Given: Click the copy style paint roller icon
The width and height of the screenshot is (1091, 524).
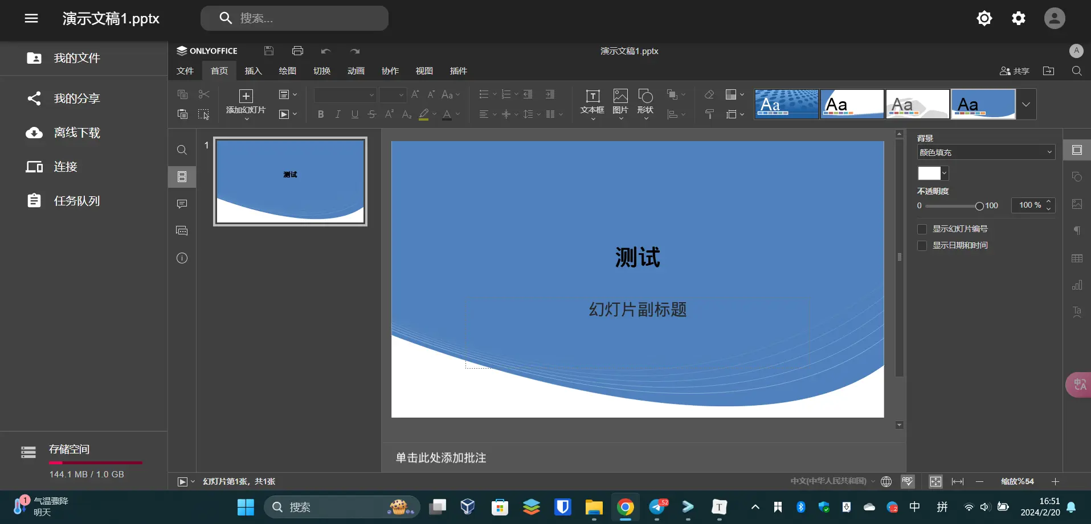Looking at the screenshot, I should click(709, 114).
